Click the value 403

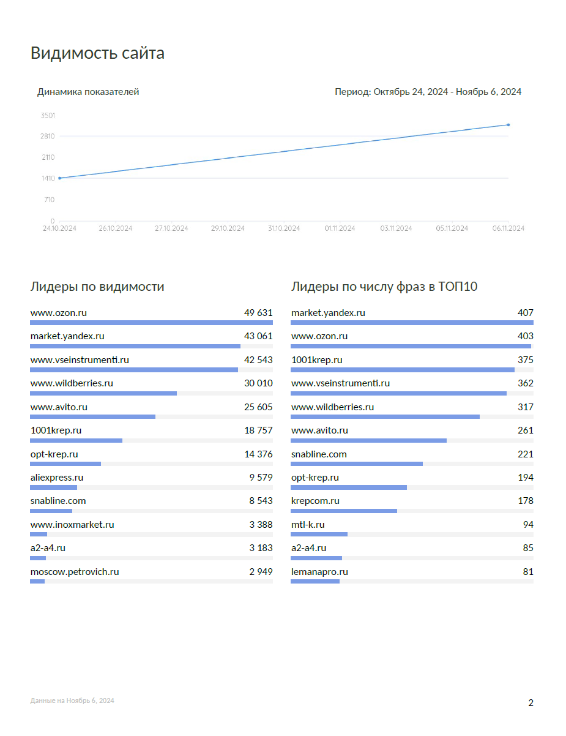point(526,336)
